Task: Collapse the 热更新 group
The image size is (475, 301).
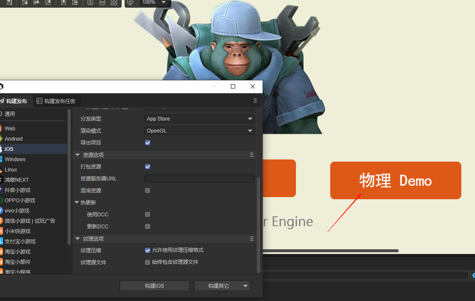Action: (x=77, y=202)
